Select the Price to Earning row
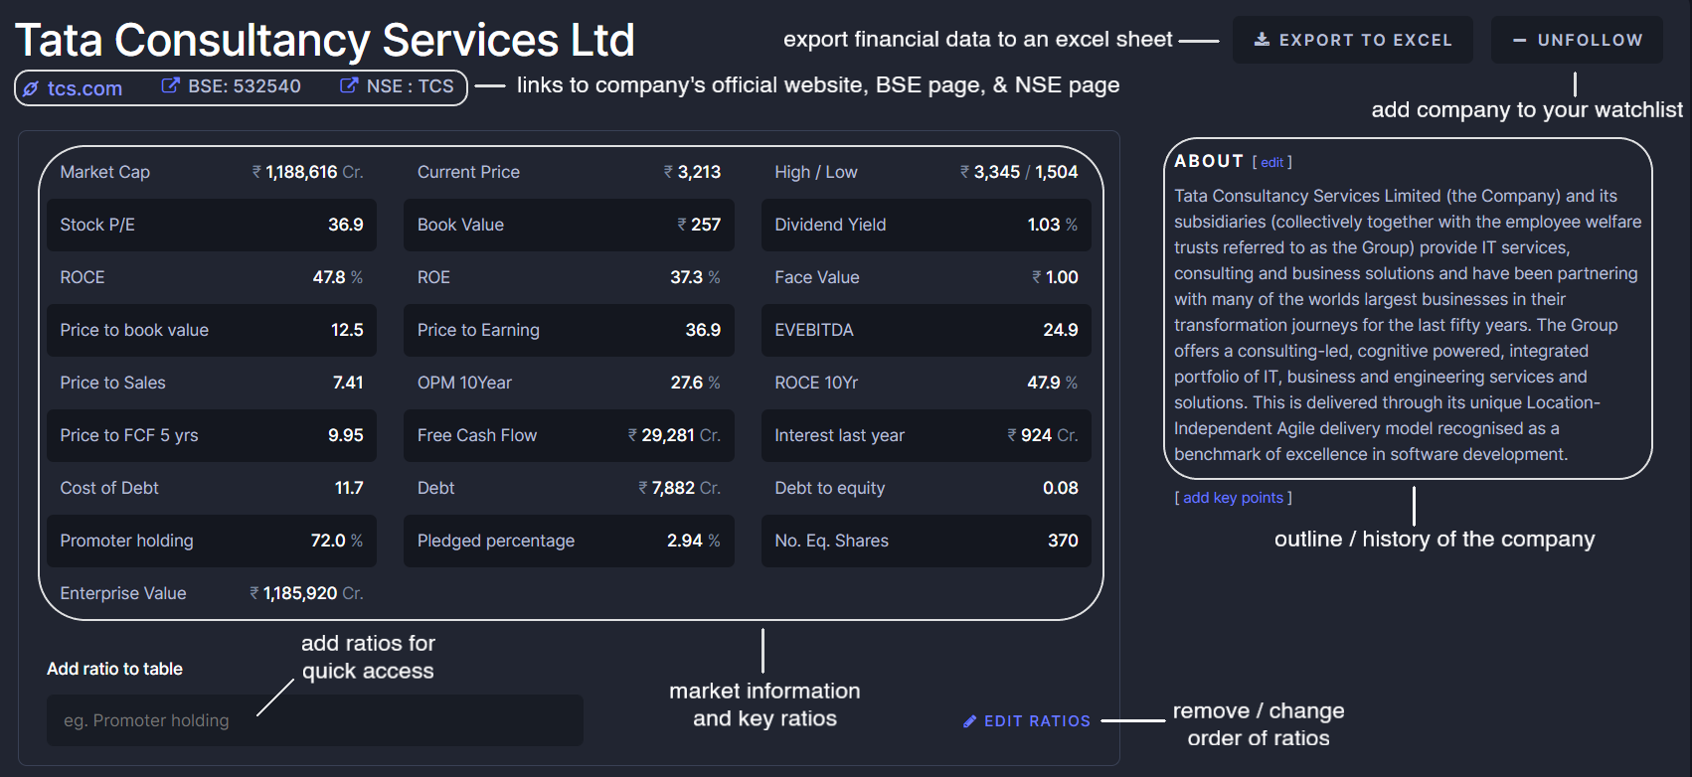Image resolution: width=1692 pixels, height=777 pixels. (569, 330)
